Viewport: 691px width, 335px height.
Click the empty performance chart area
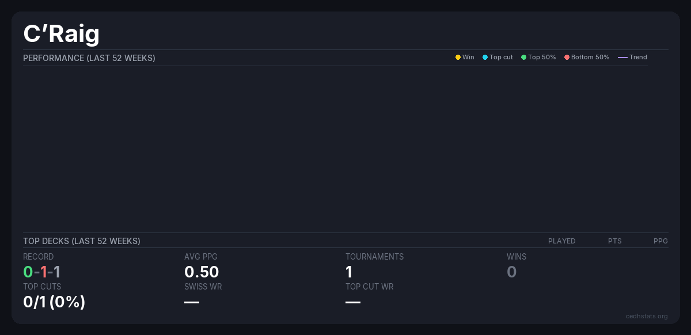pyautogui.click(x=335, y=149)
